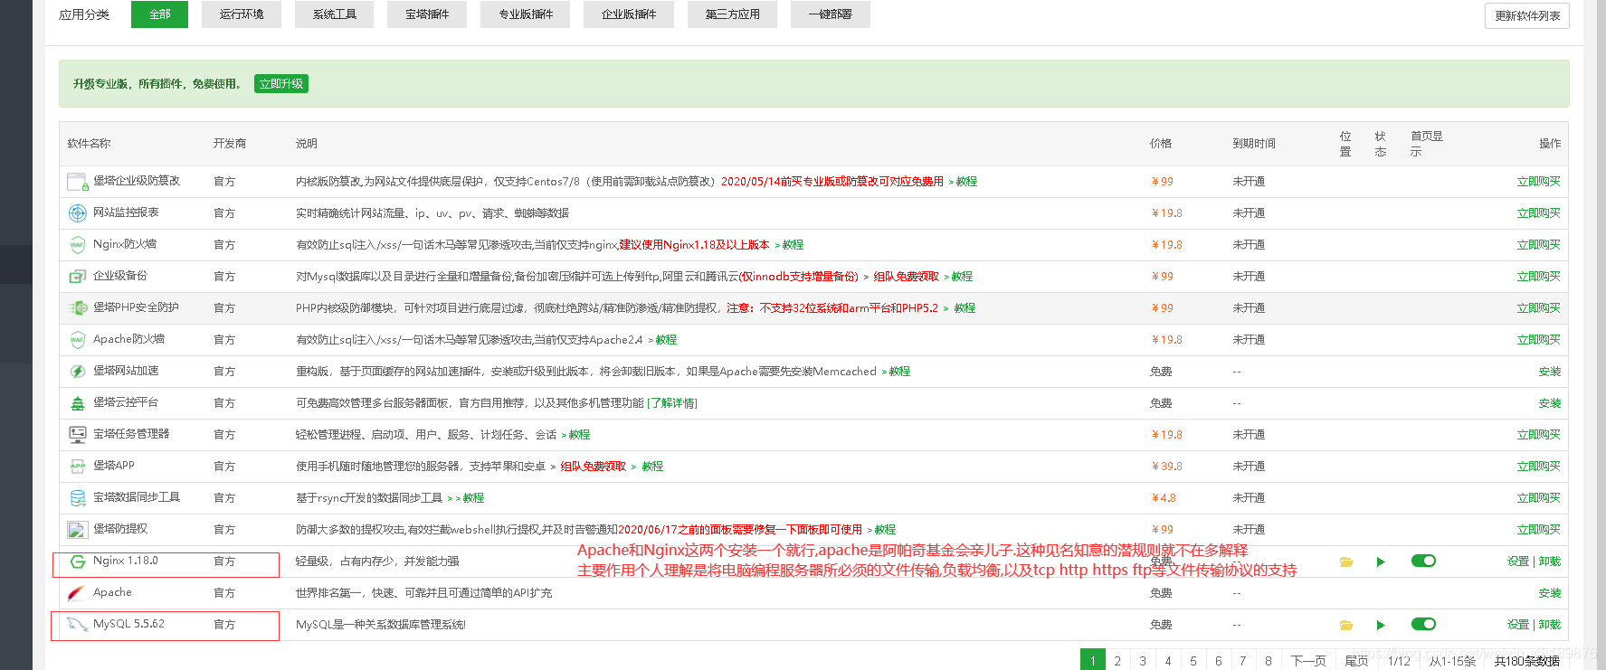Click the Apache feather icon

point(77,593)
